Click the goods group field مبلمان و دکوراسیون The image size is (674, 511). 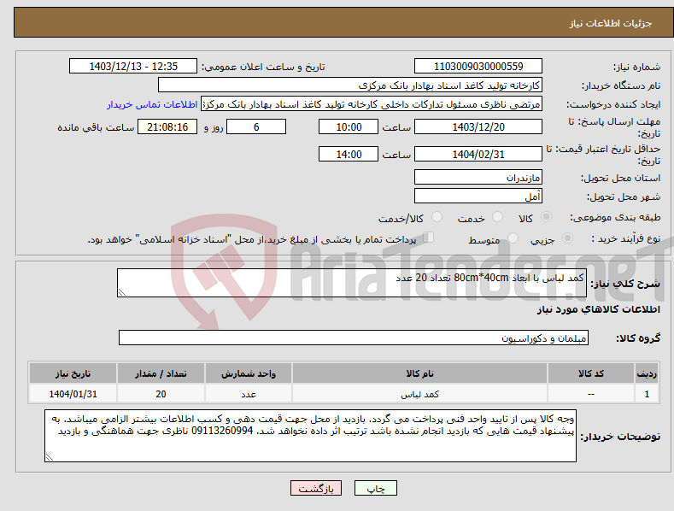pyautogui.click(x=354, y=338)
